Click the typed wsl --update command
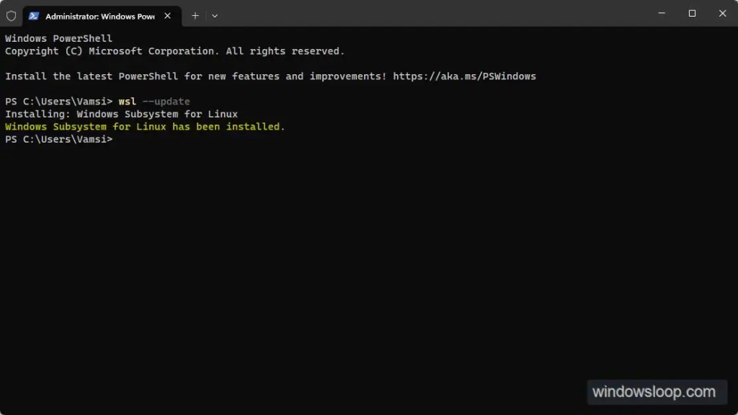This screenshot has width=738, height=415. point(154,102)
